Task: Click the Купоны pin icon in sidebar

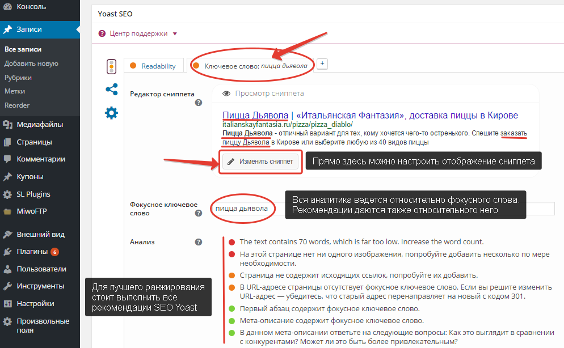Action: point(8,177)
